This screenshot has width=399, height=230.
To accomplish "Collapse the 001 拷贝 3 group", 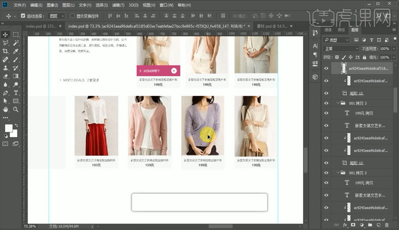I will (x=338, y=103).
